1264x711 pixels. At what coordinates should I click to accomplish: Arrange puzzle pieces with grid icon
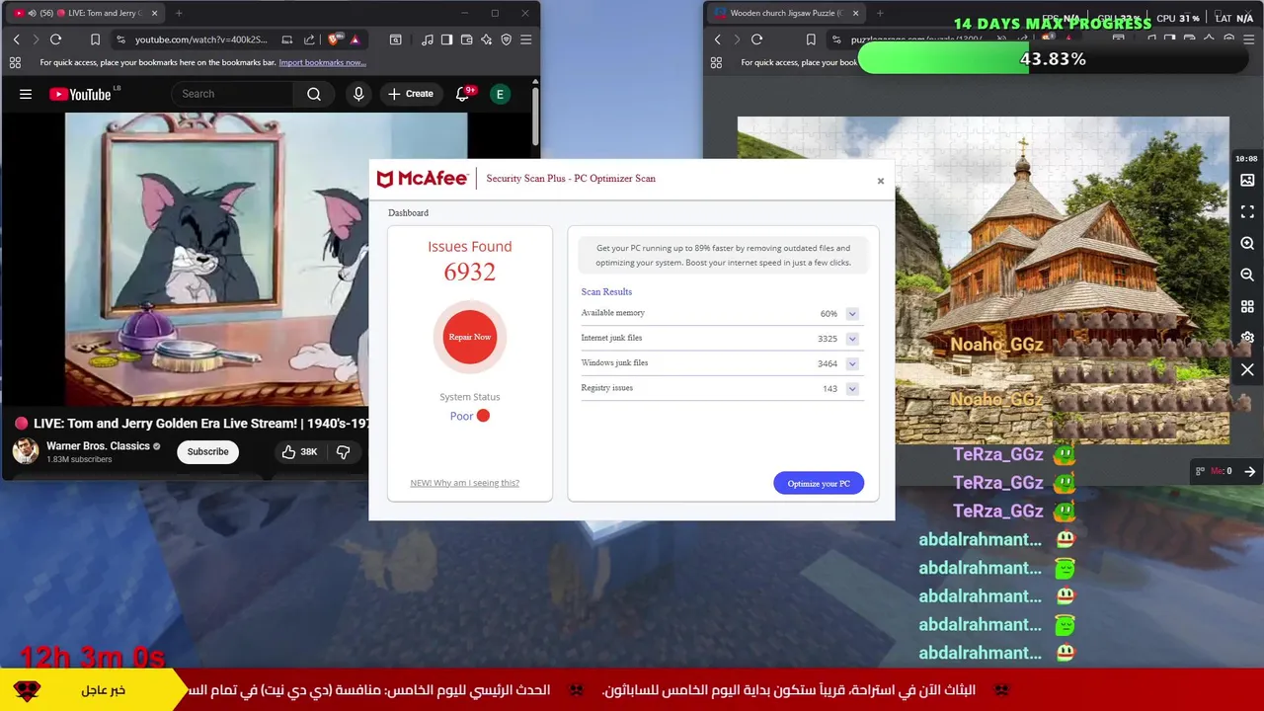pos(1247,307)
